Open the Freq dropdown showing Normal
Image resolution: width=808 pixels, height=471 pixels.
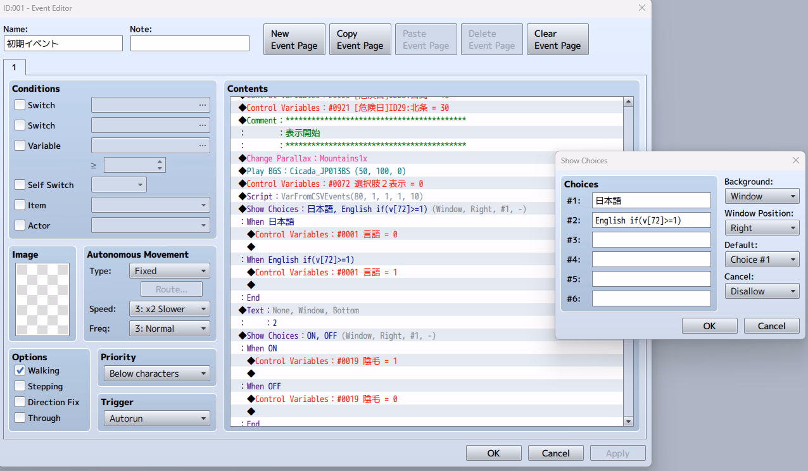(170, 329)
